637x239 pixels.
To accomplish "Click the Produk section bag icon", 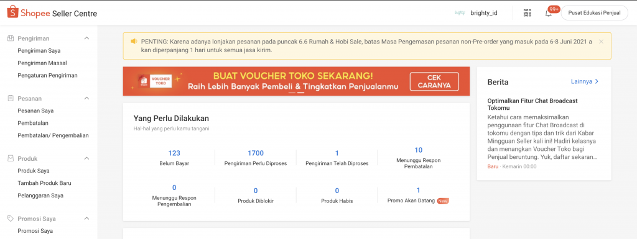I will 11,158.
